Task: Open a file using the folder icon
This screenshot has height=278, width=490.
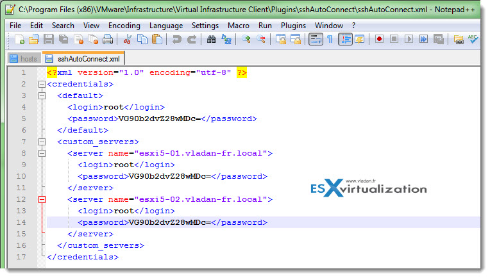Action: pyautogui.click(x=34, y=39)
